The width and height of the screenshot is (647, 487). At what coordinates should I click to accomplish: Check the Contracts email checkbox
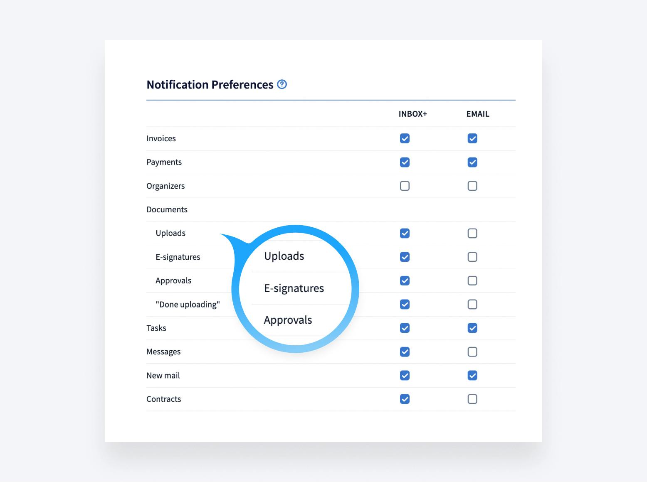point(472,399)
